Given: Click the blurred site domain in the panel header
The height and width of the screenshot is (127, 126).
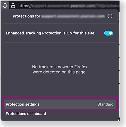Looking at the screenshot, I should (x=73, y=16).
